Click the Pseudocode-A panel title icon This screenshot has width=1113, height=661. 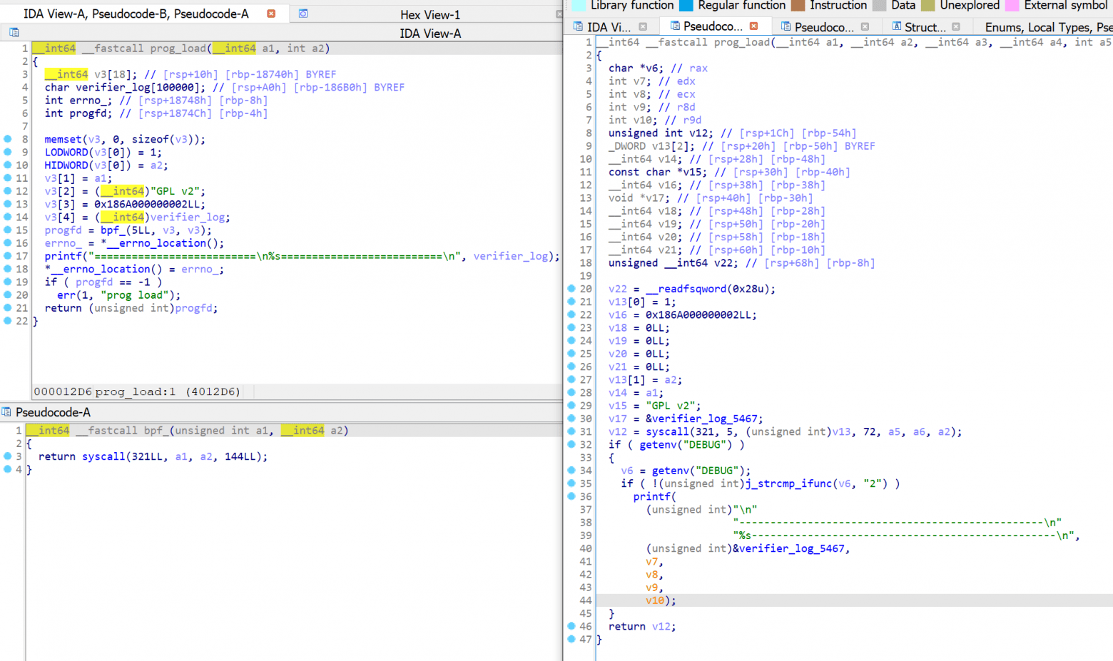[6, 412]
